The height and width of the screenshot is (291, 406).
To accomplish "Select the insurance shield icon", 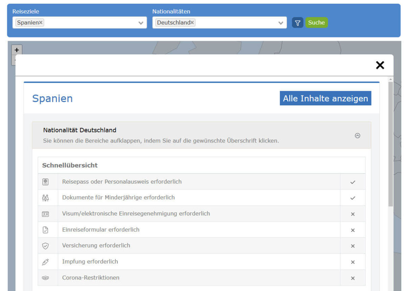I will coord(48,246).
